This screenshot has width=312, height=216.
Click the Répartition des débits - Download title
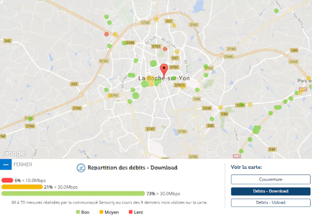pos(132,168)
